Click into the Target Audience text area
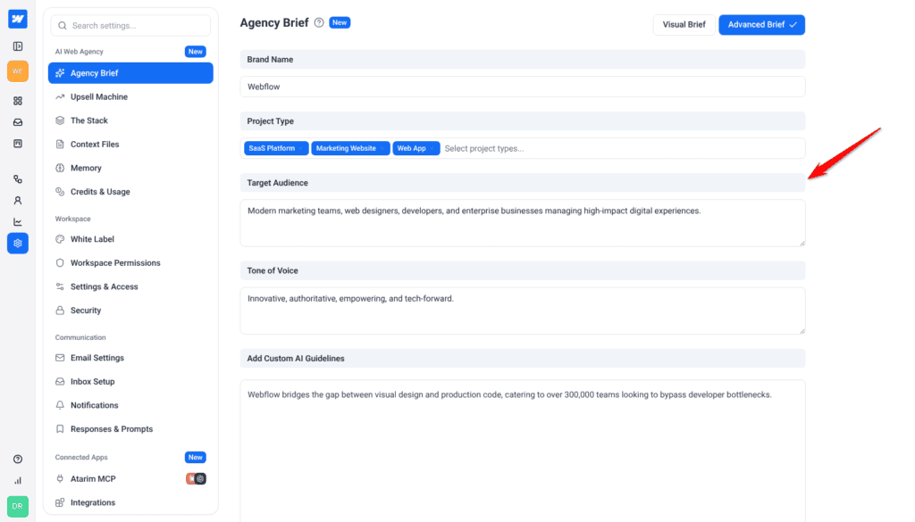The height and width of the screenshot is (522, 915). click(522, 223)
